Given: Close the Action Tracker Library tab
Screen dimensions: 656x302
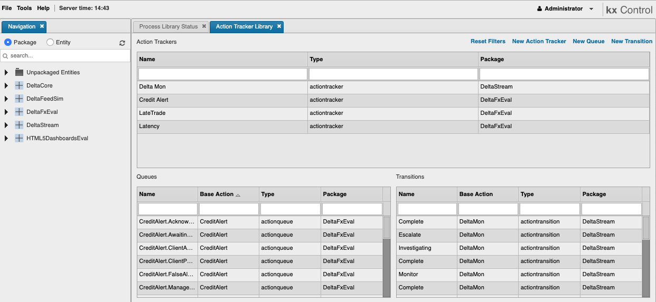Looking at the screenshot, I should 279,26.
